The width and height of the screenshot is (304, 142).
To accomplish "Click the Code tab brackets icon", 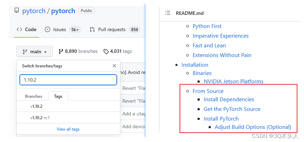I will [19, 29].
